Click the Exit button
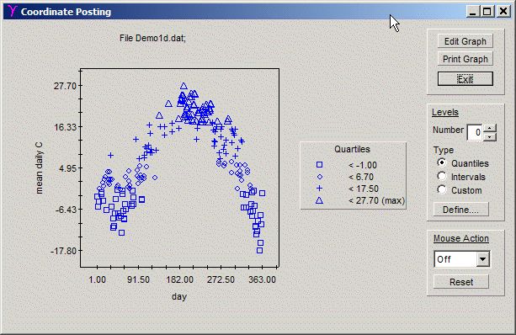Image resolution: width=516 pixels, height=335 pixels. click(465, 79)
